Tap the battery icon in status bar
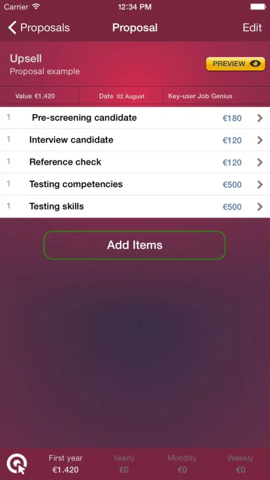Viewport: 270px width, 480px height. (x=258, y=7)
